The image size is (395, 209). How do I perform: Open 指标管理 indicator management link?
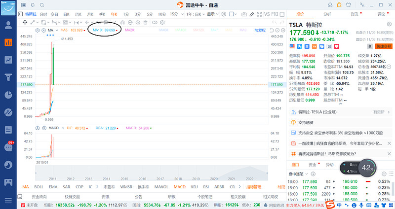click(254, 187)
